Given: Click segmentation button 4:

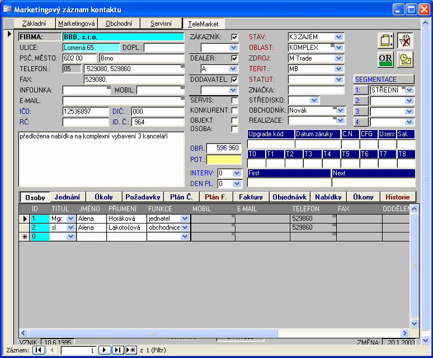Looking at the screenshot, I should coord(361,122).
